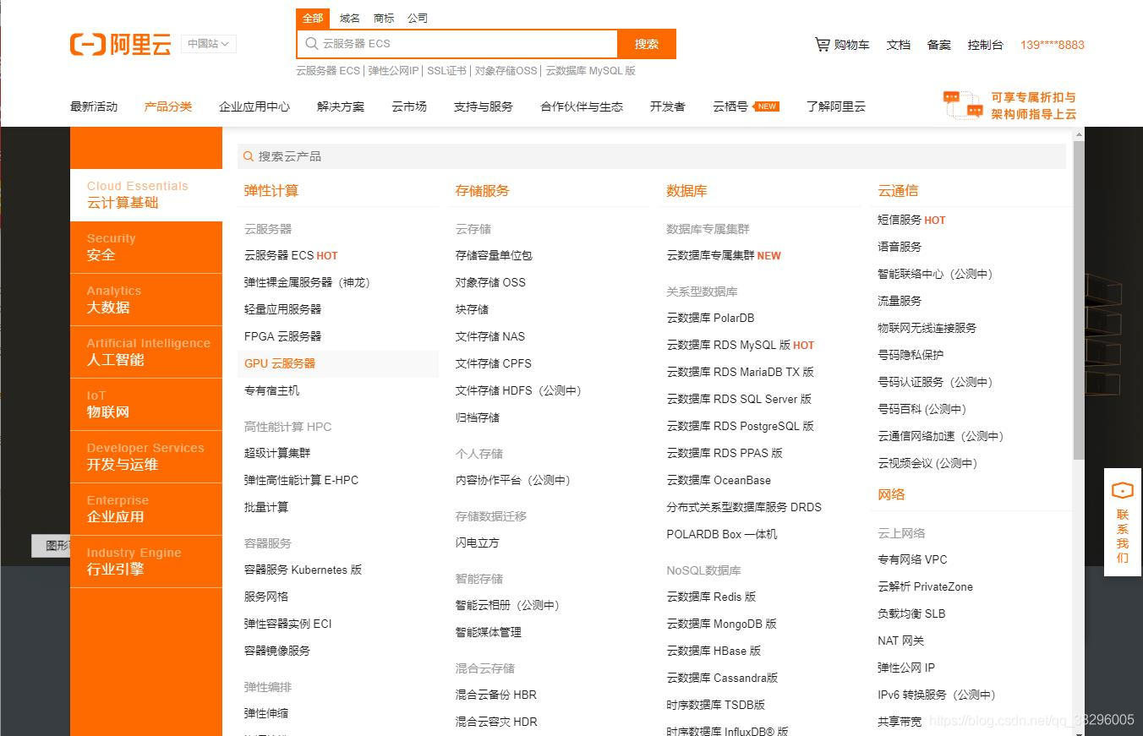The image size is (1143, 736).
Task: Focus the 搜索云产品 search box
Action: tap(652, 156)
